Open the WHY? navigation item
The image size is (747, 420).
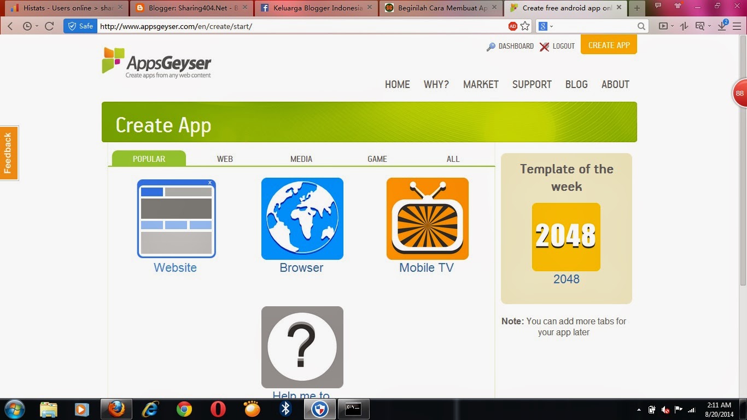click(x=436, y=84)
